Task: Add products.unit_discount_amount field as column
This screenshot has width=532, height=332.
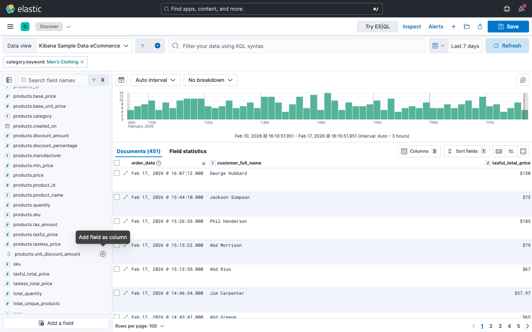Action: point(103,254)
